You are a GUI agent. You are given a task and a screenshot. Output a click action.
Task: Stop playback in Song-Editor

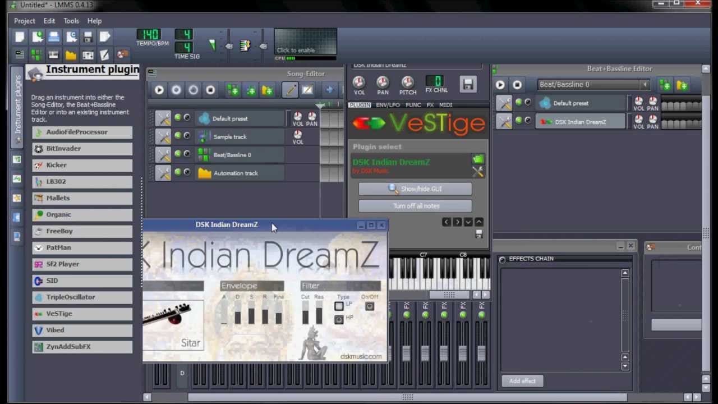(210, 90)
